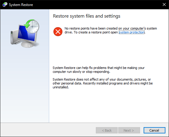Viewport: 169px width, 137px height.
Task: Click the grayed-out < Back button
Action: coord(107,130)
